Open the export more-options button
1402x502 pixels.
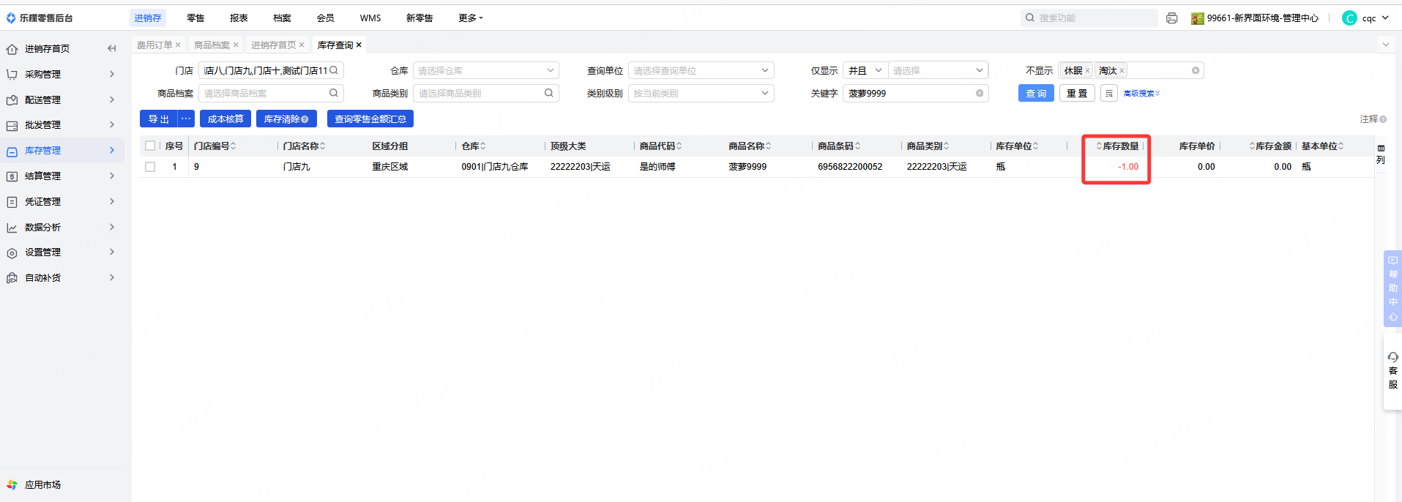pyautogui.click(x=186, y=119)
